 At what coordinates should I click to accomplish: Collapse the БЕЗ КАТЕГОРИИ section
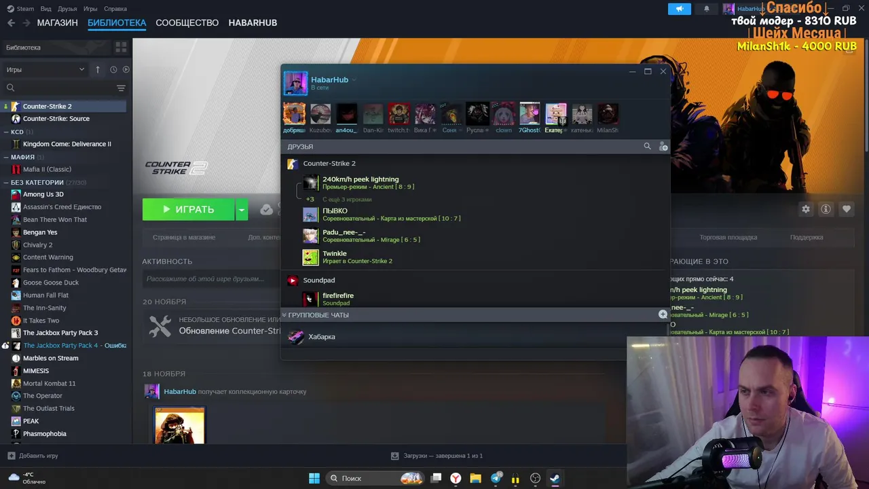click(6, 182)
